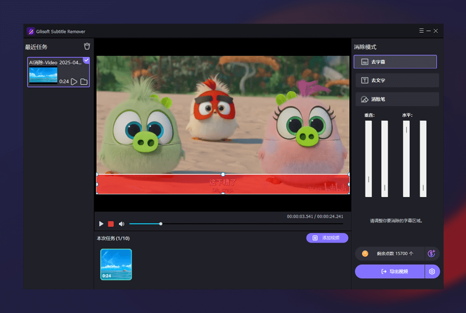Open the hamburger menu in title bar

(x=421, y=31)
